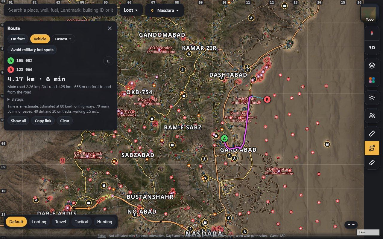This screenshot has height=239, width=383.
Task: Select On foot travel mode
Action: coord(18,39)
